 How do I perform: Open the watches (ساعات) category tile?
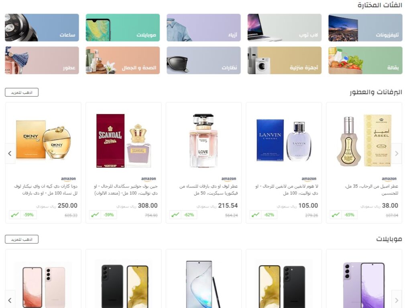pyautogui.click(x=42, y=28)
